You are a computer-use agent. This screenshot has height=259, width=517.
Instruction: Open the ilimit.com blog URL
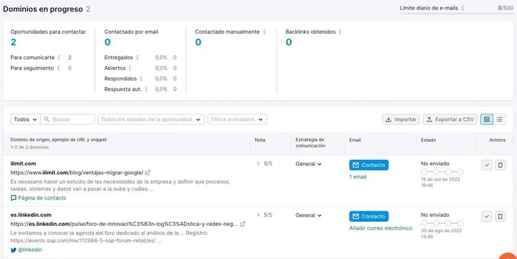(77, 172)
